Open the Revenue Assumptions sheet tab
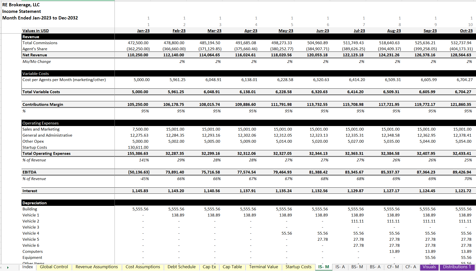476x271 pixels. coord(97,267)
